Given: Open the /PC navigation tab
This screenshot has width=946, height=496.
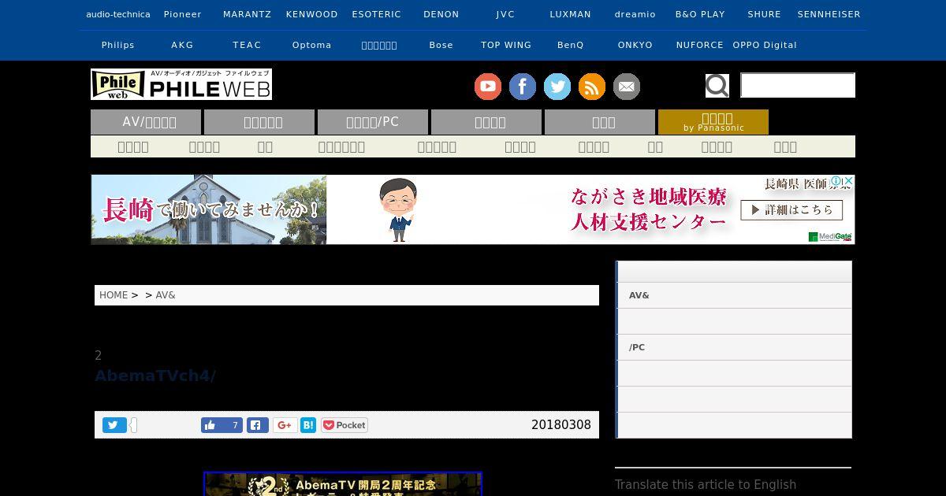Looking at the screenshot, I should coord(373,122).
